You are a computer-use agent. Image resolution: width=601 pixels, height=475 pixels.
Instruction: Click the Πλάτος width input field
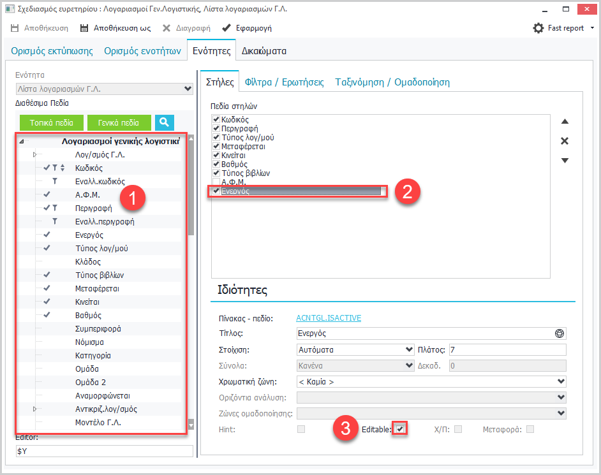[507, 349]
